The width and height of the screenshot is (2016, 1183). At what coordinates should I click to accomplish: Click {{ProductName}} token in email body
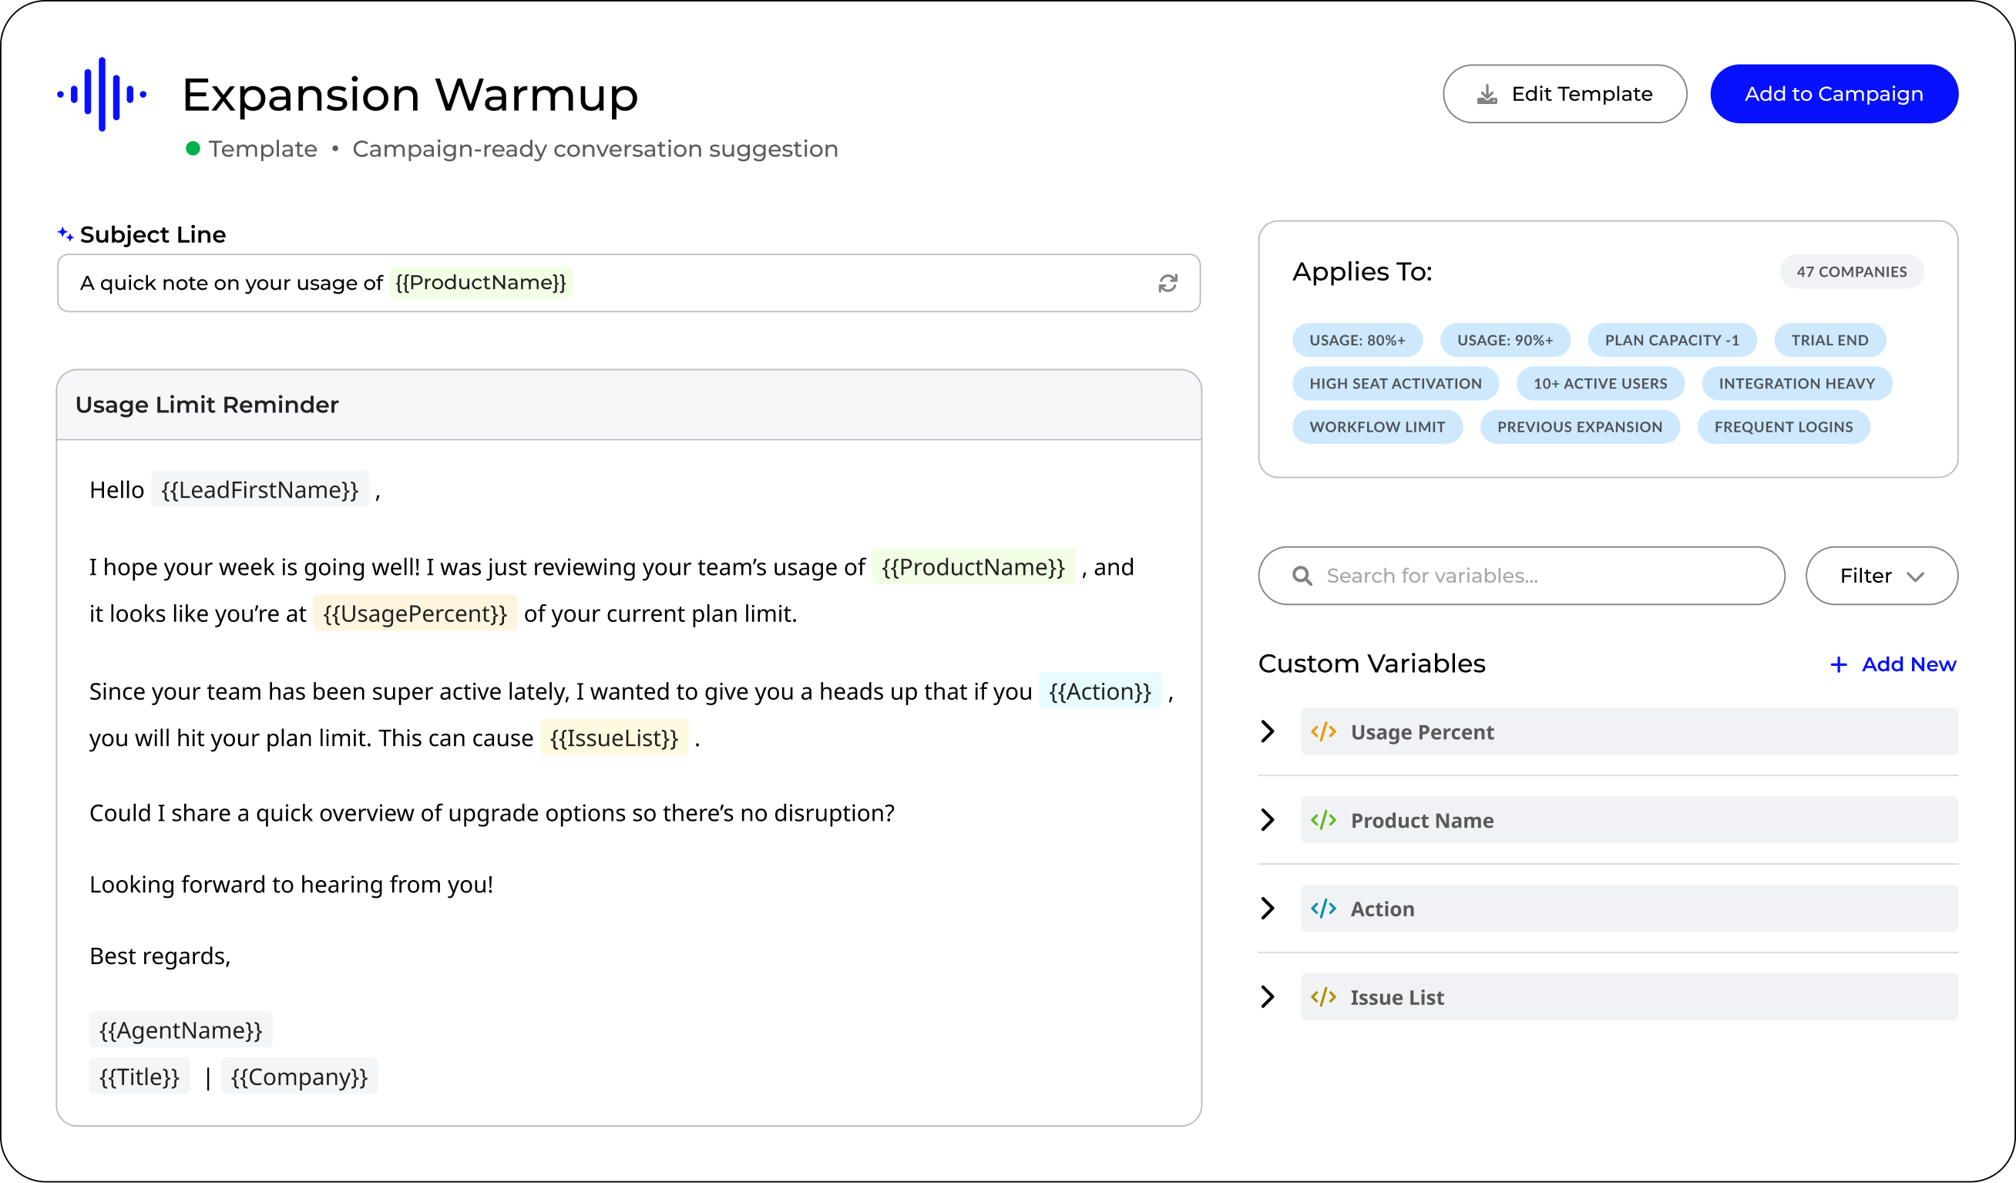tap(973, 567)
